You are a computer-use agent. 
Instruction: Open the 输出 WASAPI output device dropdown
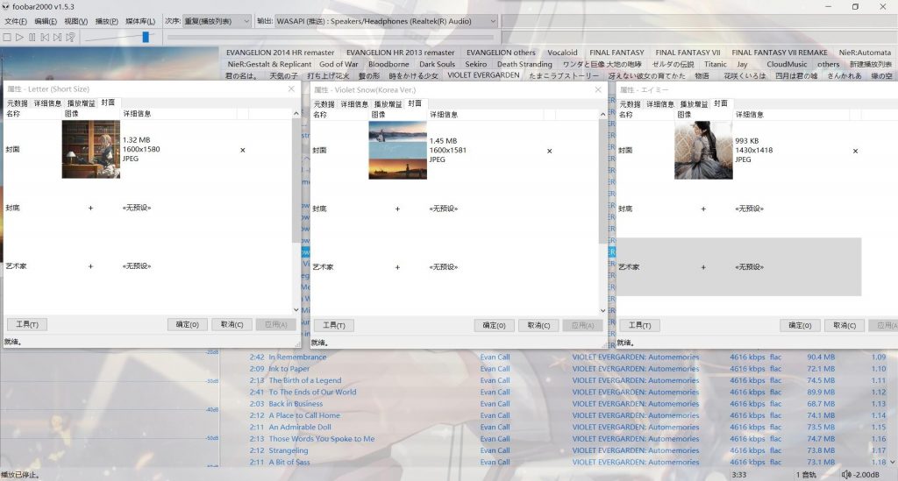tap(386, 21)
